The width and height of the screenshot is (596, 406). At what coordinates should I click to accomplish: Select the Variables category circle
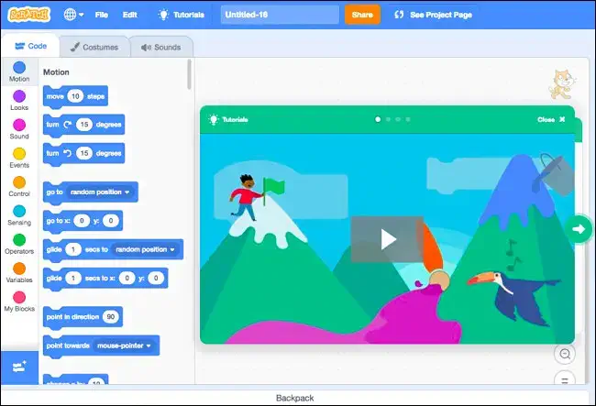click(x=19, y=269)
